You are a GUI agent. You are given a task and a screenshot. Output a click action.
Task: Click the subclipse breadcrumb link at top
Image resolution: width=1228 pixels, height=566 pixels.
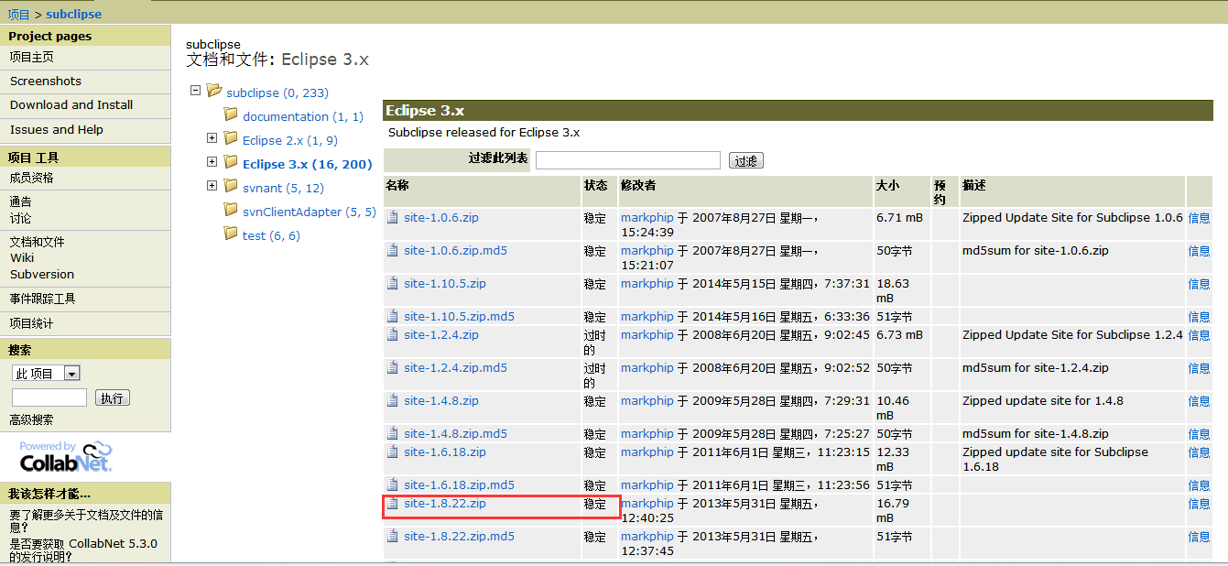click(74, 15)
